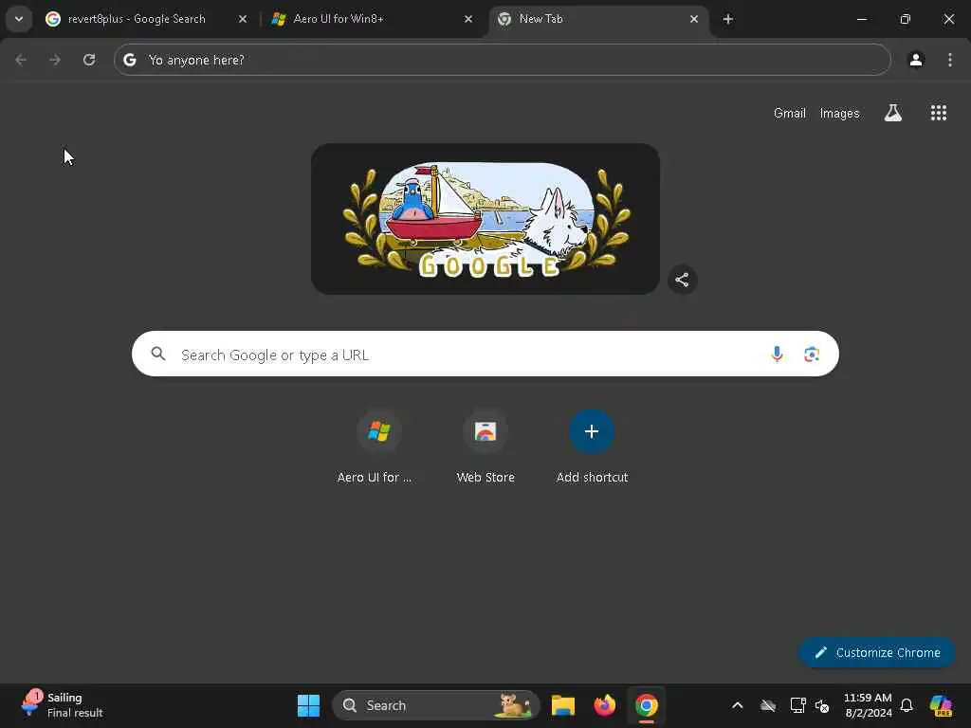Screen dimensions: 971x728
Task: Select the New Tab tab
Action: pos(598,19)
